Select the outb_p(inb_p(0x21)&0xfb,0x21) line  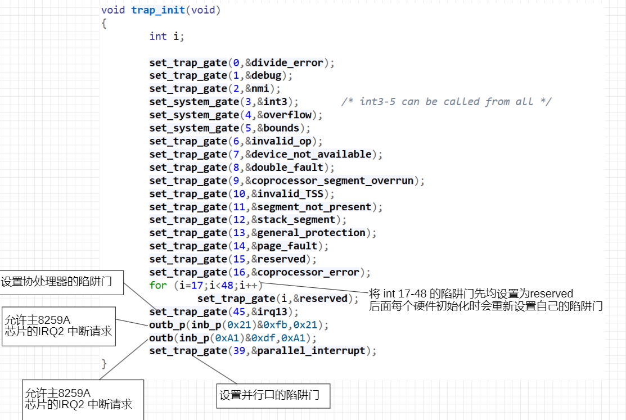(238, 325)
